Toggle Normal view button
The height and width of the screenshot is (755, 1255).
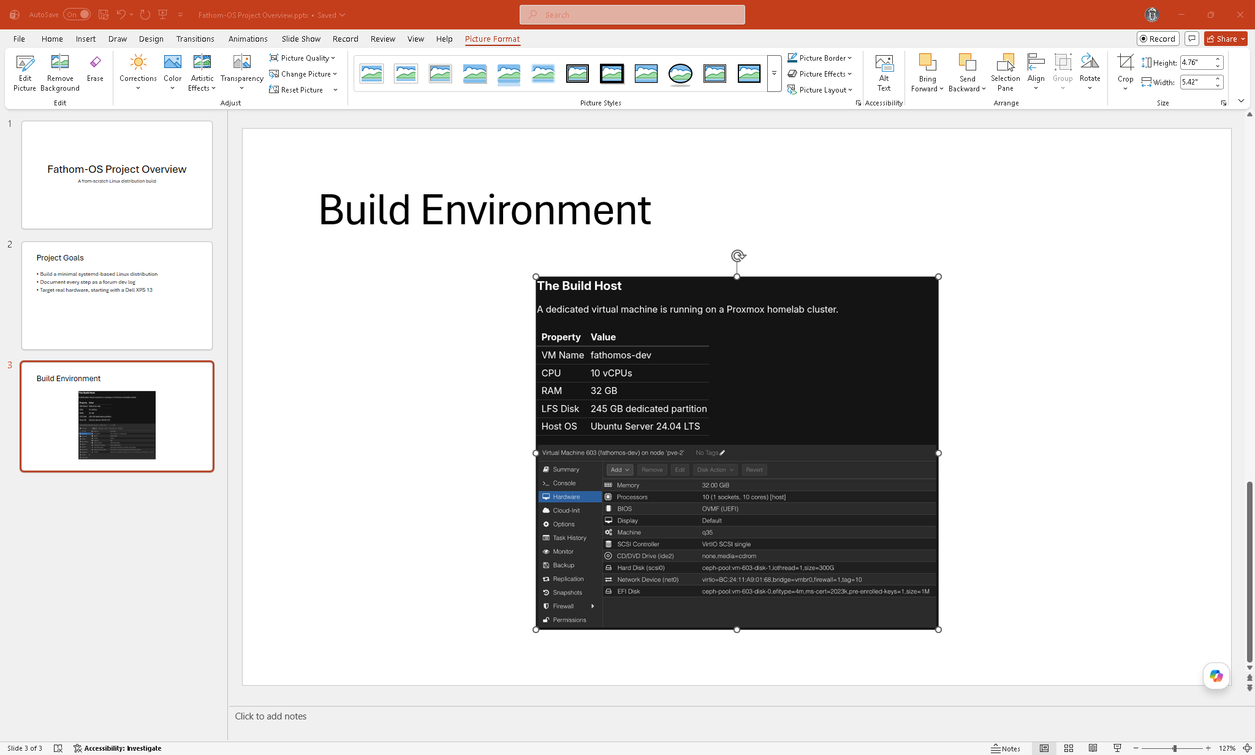(1044, 748)
